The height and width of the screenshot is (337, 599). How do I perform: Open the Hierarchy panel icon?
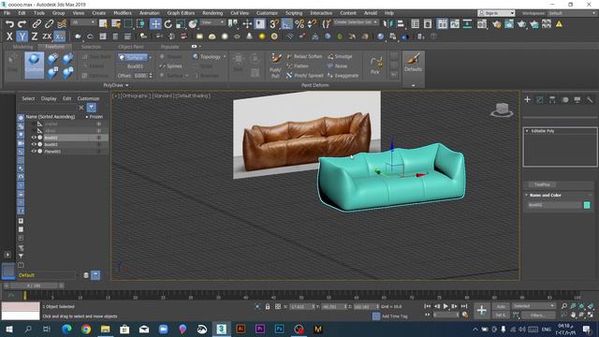coord(552,99)
